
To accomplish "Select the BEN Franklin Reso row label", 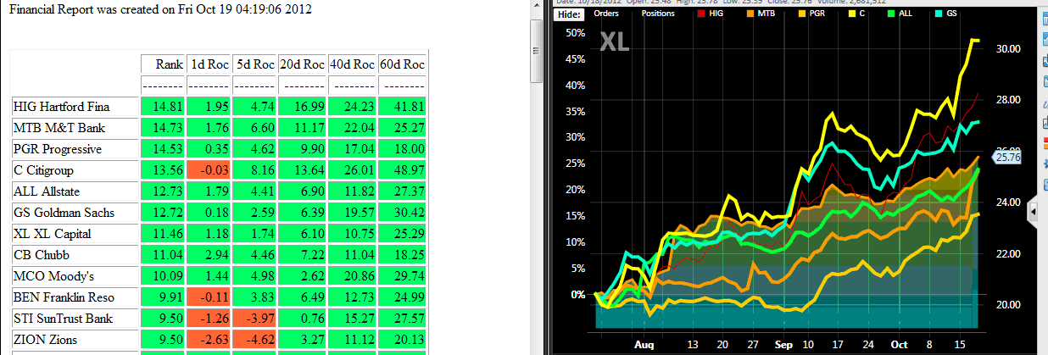I will click(x=75, y=297).
